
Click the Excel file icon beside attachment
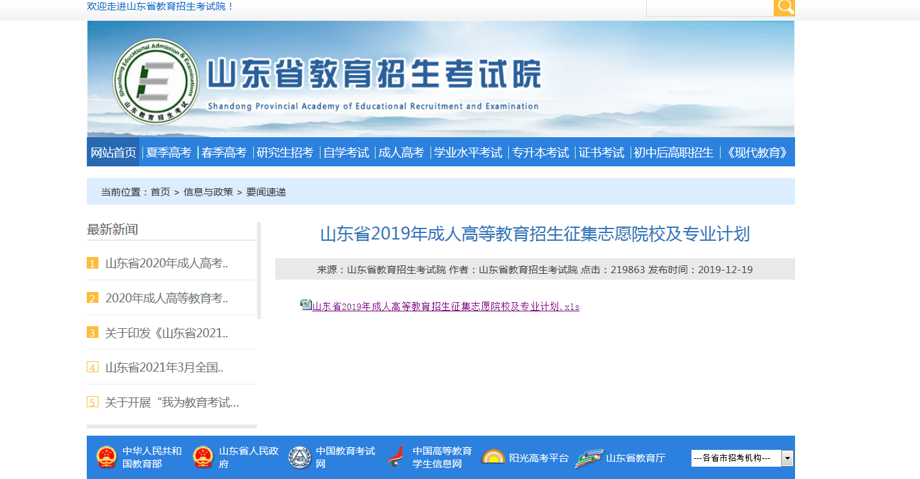[x=306, y=305]
